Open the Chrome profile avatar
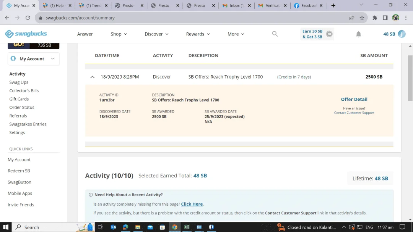The width and height of the screenshot is (413, 232). [396, 18]
